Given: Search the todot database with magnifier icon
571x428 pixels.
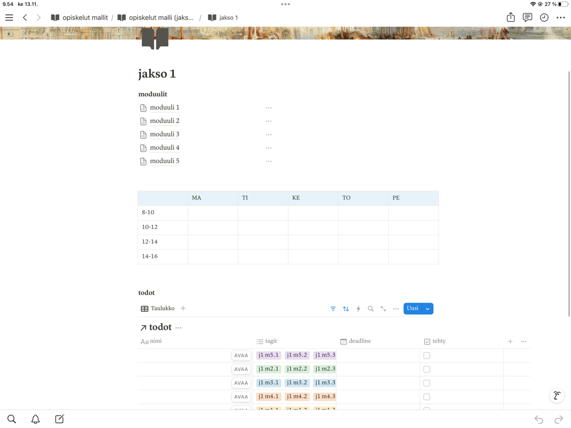Looking at the screenshot, I should [x=371, y=309].
